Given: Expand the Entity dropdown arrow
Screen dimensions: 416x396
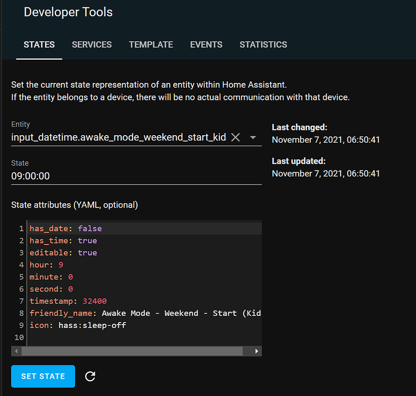Looking at the screenshot, I should 253,137.
